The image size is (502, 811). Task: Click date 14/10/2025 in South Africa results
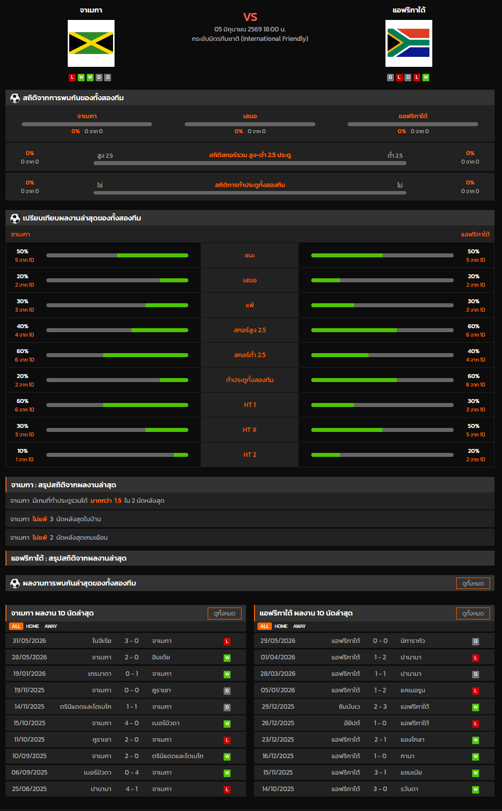278,789
